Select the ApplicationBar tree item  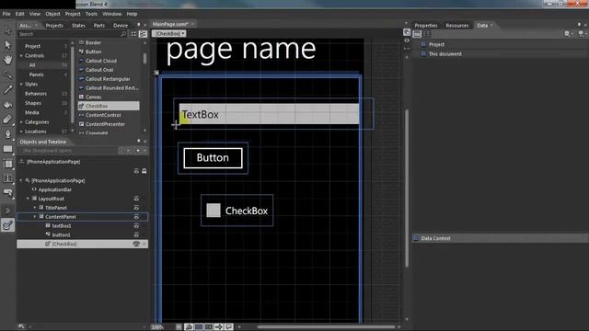point(55,189)
